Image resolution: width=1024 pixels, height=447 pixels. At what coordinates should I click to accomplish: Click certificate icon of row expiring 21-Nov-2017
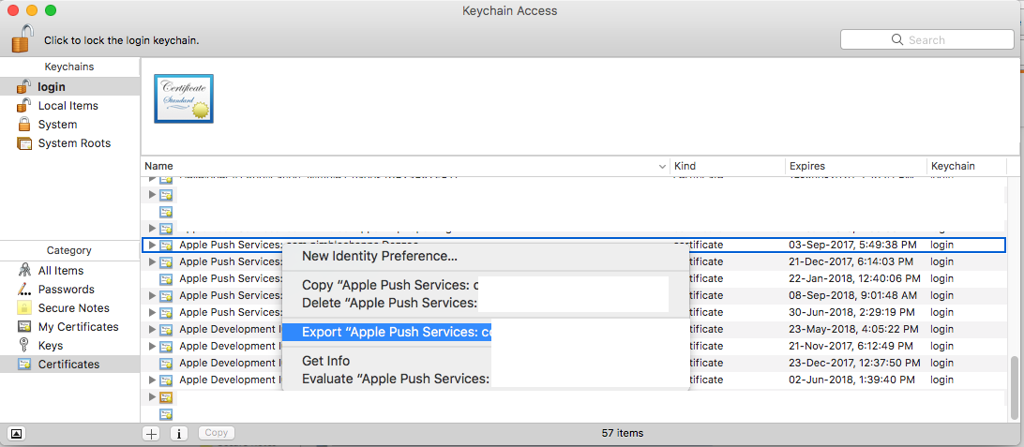point(167,347)
